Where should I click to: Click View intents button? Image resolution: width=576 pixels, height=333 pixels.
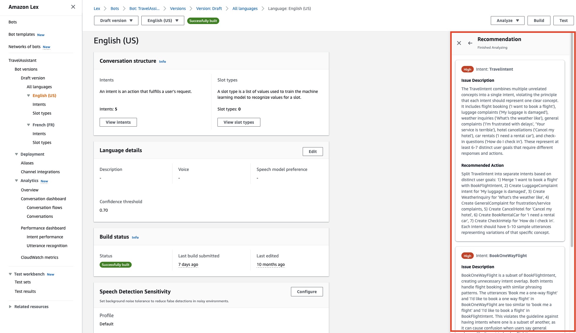(118, 122)
